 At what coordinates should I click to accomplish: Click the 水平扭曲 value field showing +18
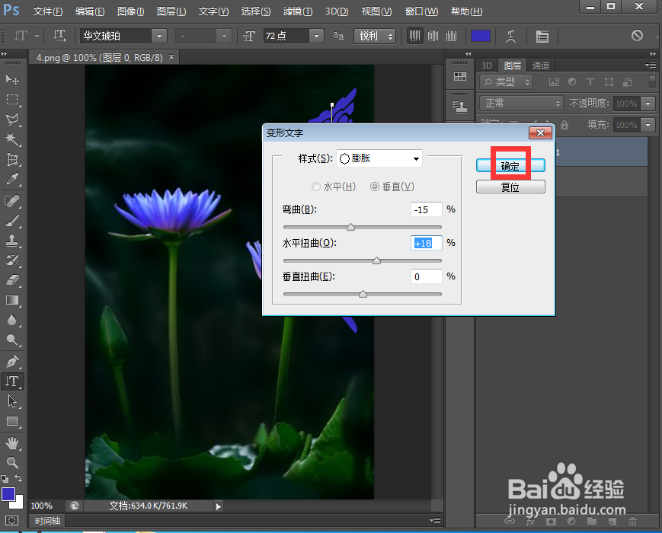point(425,243)
